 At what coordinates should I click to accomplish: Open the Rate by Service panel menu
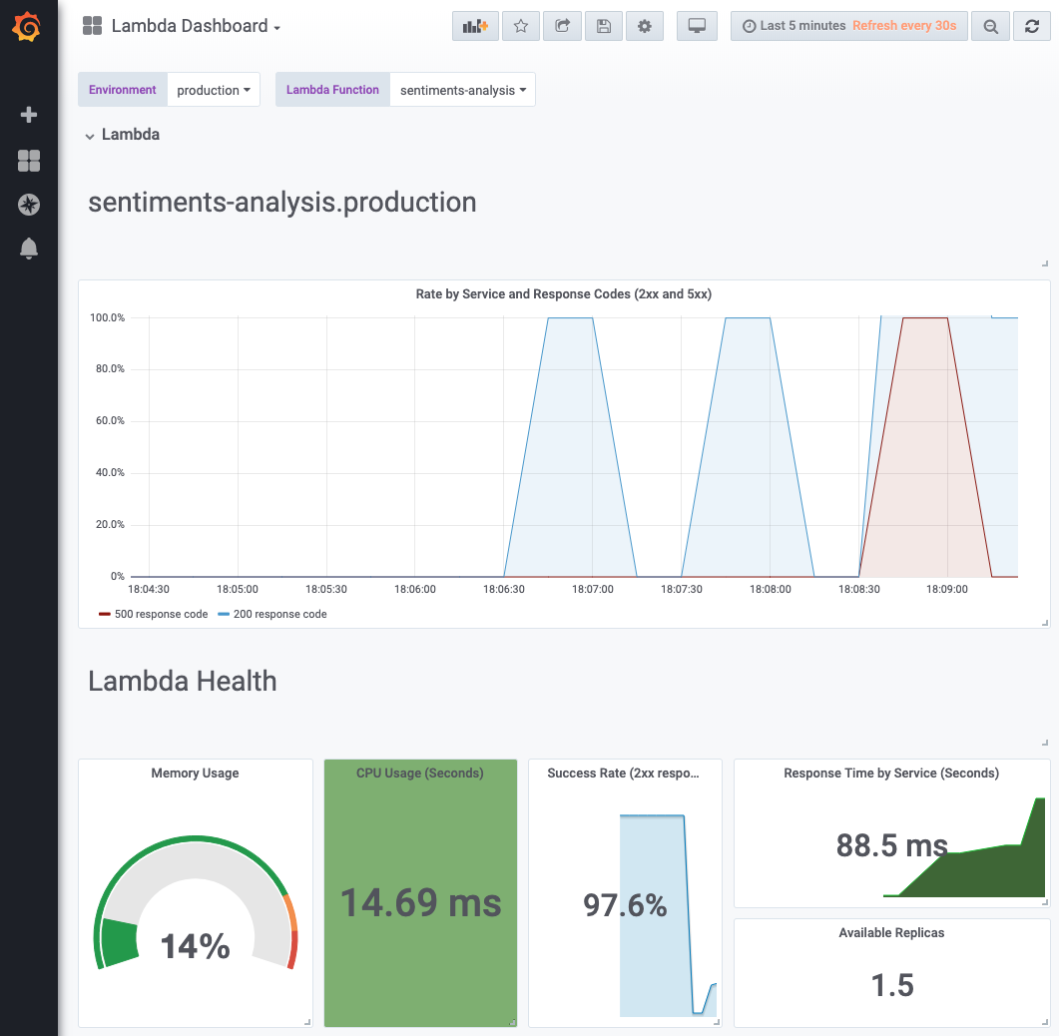coord(564,293)
